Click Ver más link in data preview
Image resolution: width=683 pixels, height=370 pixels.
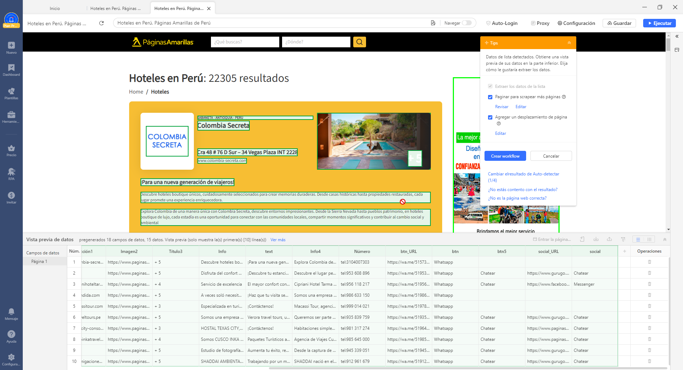click(278, 240)
